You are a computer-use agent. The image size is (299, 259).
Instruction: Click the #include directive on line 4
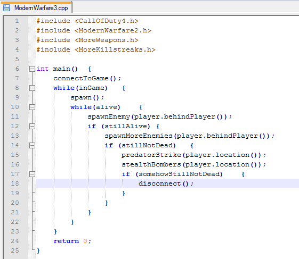[53, 49]
